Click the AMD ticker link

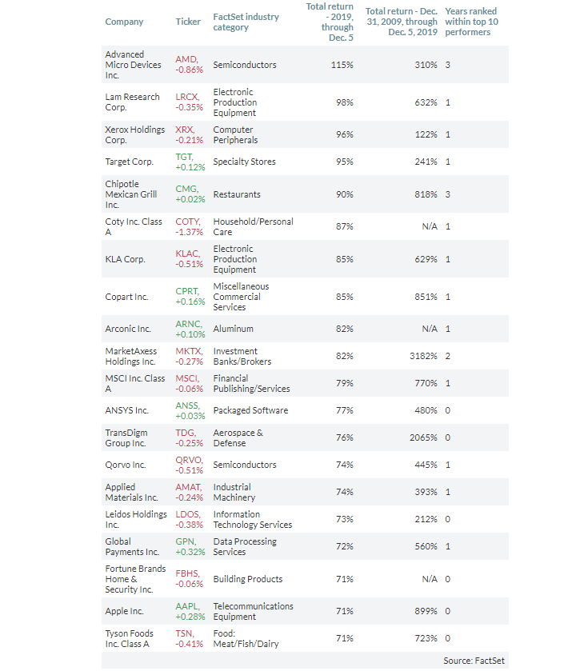tap(186, 60)
